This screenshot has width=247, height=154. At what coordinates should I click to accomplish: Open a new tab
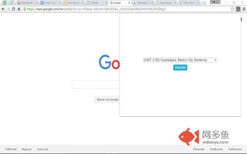tap(204, 3)
